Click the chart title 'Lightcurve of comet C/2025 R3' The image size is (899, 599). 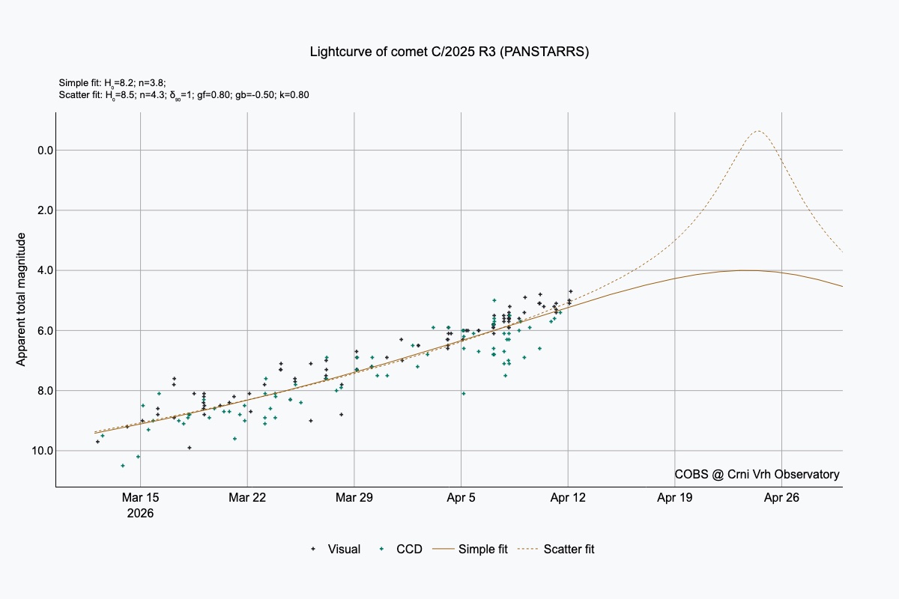(449, 52)
